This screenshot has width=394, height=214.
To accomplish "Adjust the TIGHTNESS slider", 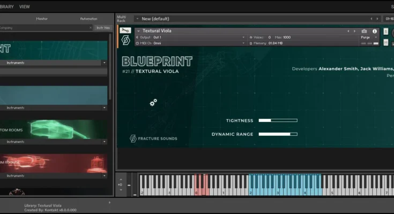I will (278, 120).
